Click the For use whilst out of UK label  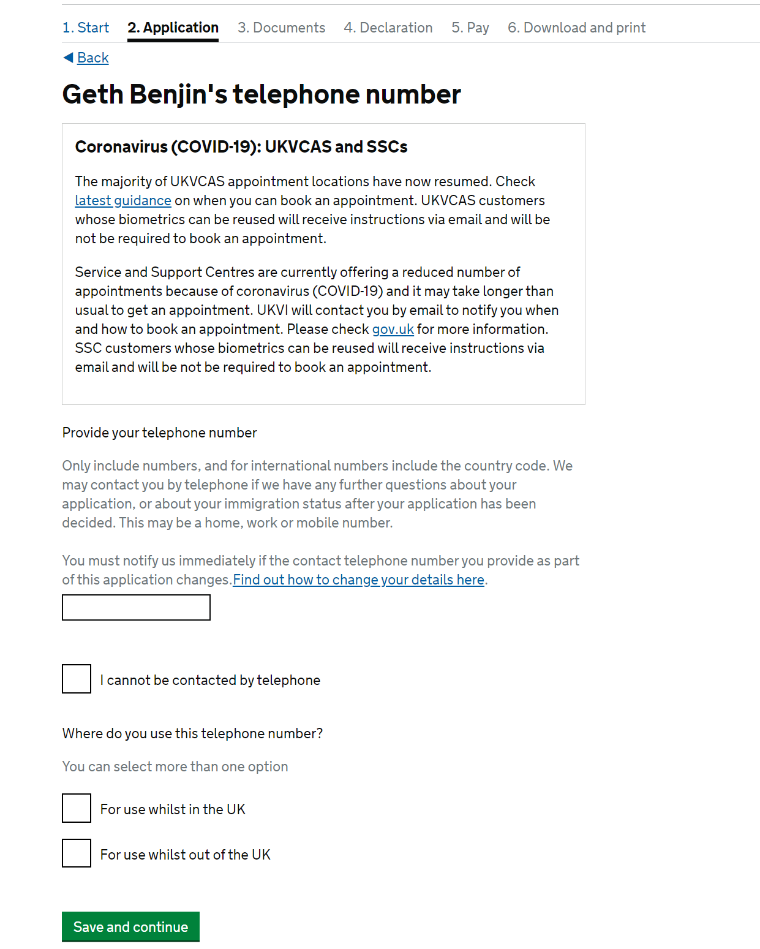186,855
